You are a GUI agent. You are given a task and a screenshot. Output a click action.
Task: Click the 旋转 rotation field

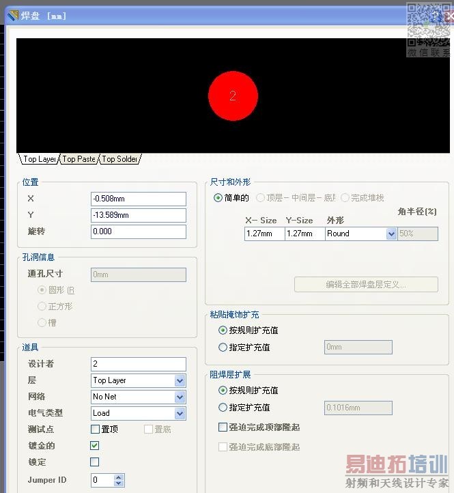139,231
